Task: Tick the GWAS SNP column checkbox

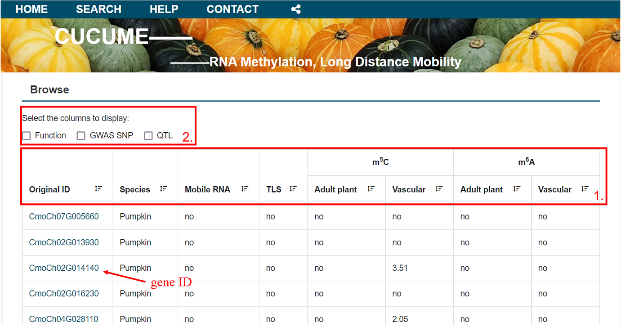Action: (x=81, y=136)
